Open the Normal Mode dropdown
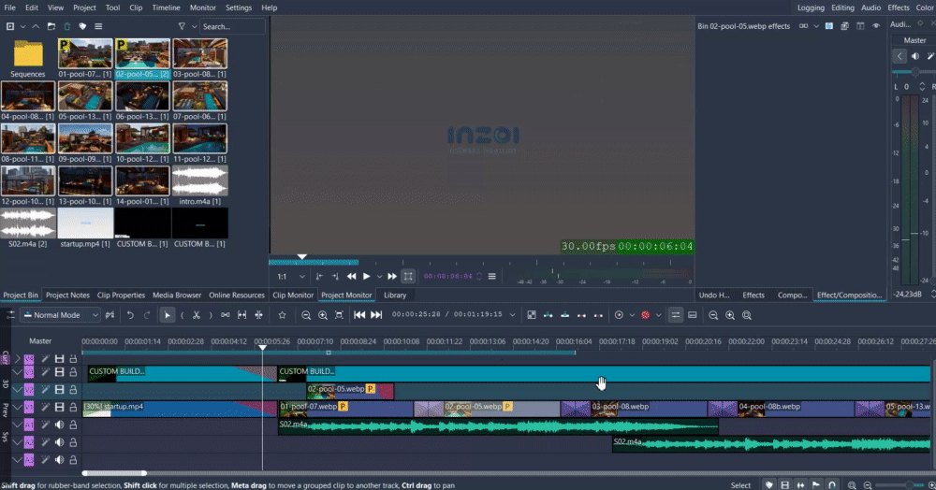Image resolution: width=936 pixels, height=490 pixels. point(61,315)
